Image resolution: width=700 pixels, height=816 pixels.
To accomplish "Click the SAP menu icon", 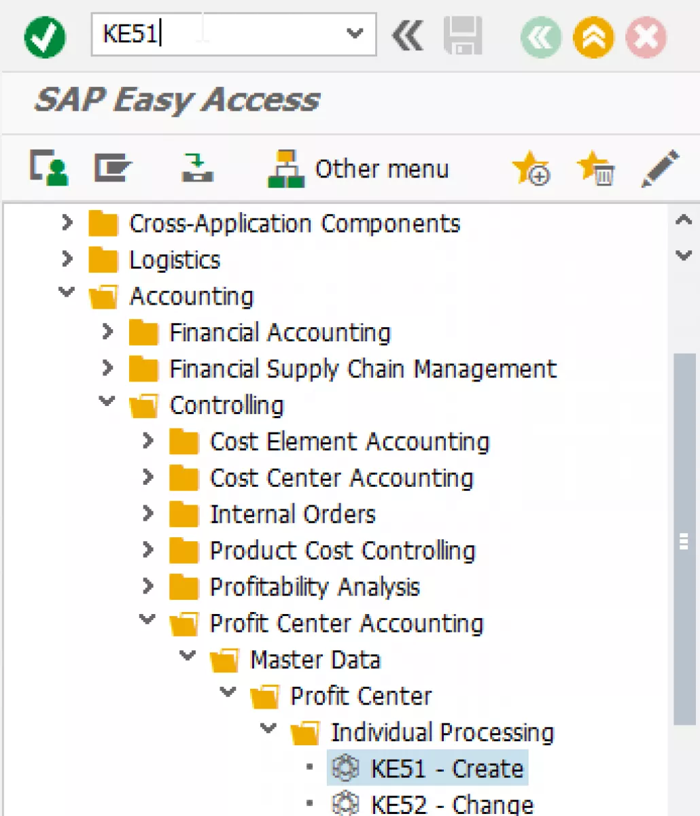I will tap(113, 168).
